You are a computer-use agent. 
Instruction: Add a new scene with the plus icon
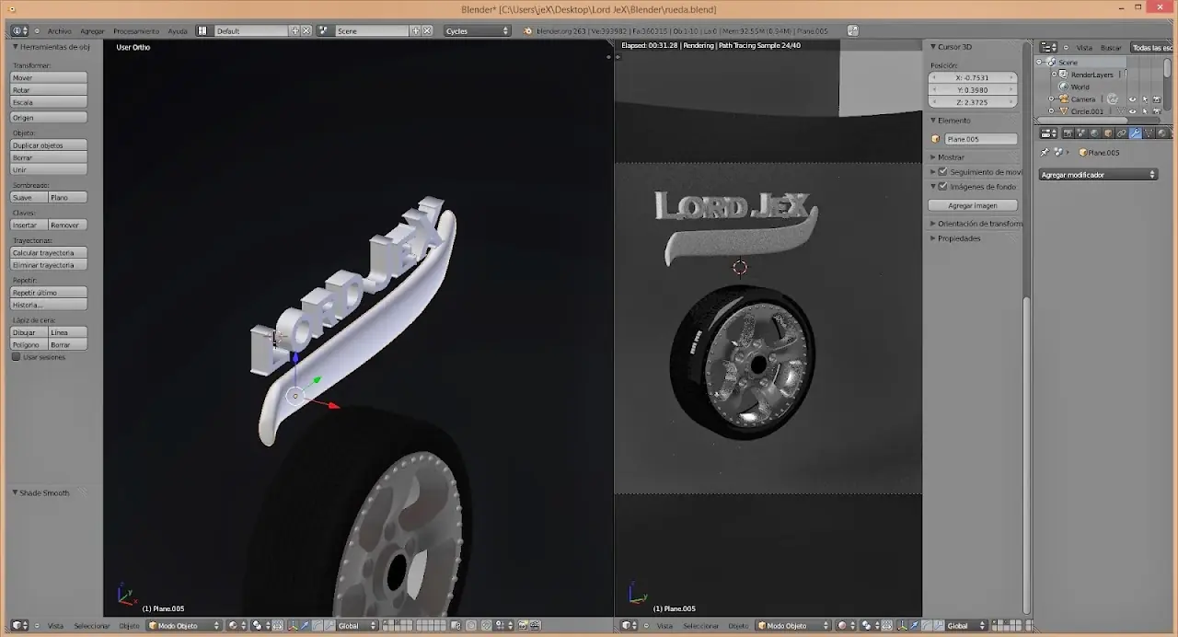416,30
